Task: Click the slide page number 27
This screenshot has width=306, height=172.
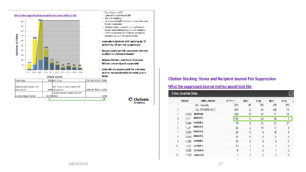Action: [x=220, y=164]
